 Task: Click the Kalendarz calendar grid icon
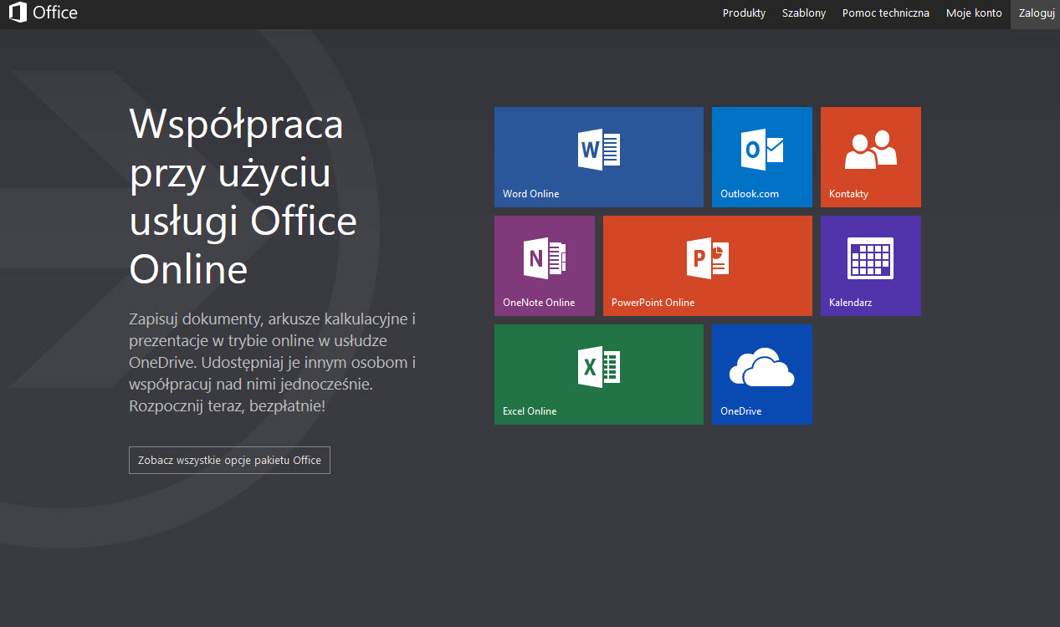point(870,258)
